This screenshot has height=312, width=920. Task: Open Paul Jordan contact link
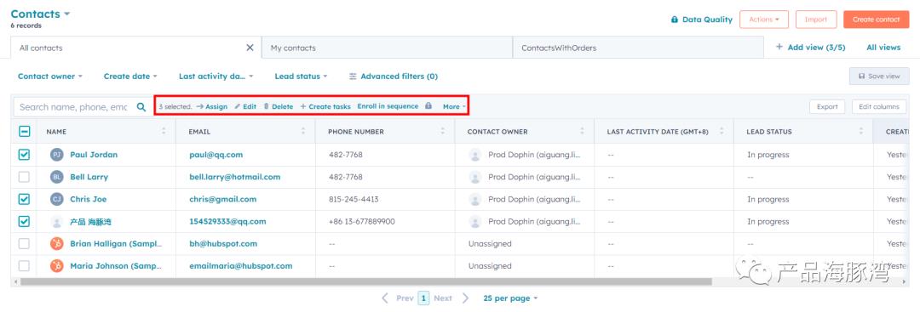(94, 155)
